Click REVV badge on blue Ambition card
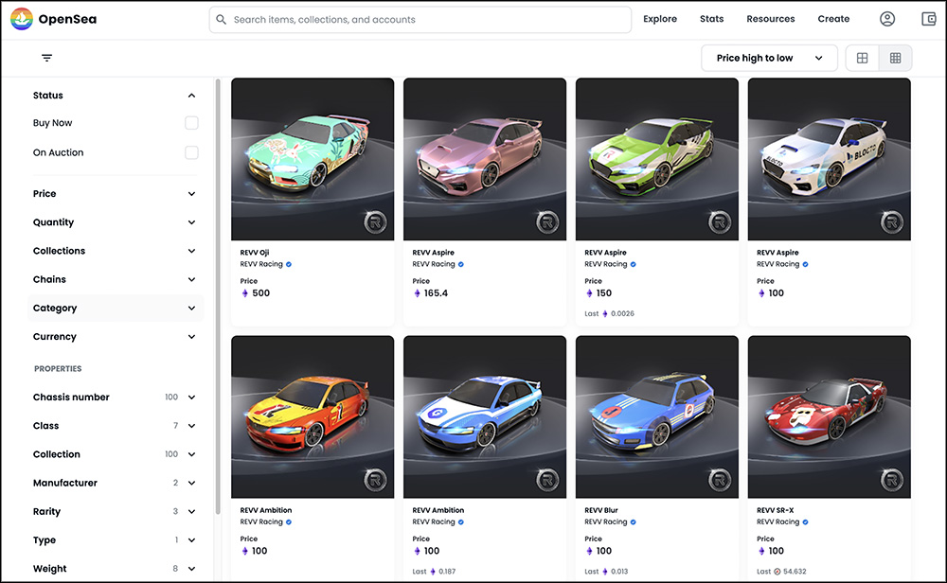This screenshot has height=583, width=947. coord(547,481)
